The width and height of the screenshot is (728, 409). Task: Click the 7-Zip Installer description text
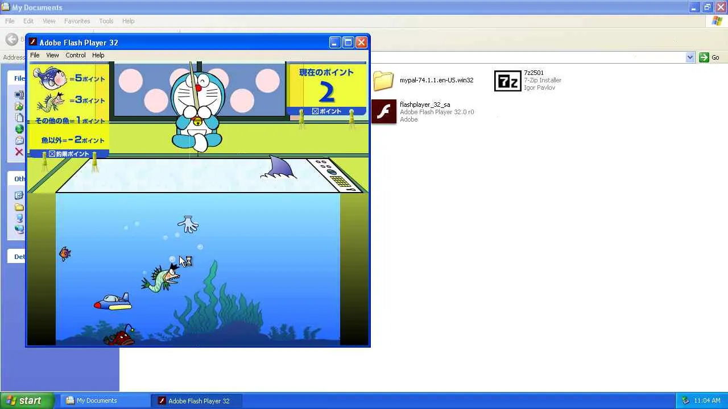543,80
